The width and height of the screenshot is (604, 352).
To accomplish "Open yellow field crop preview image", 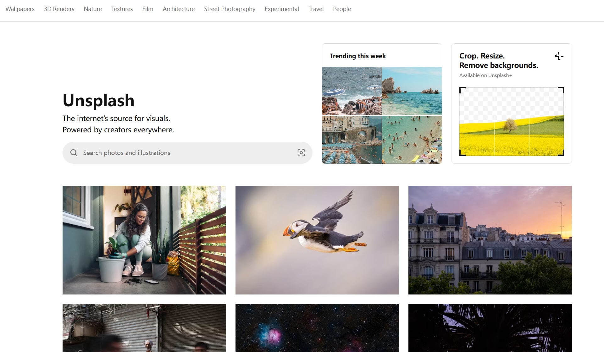I will point(512,121).
